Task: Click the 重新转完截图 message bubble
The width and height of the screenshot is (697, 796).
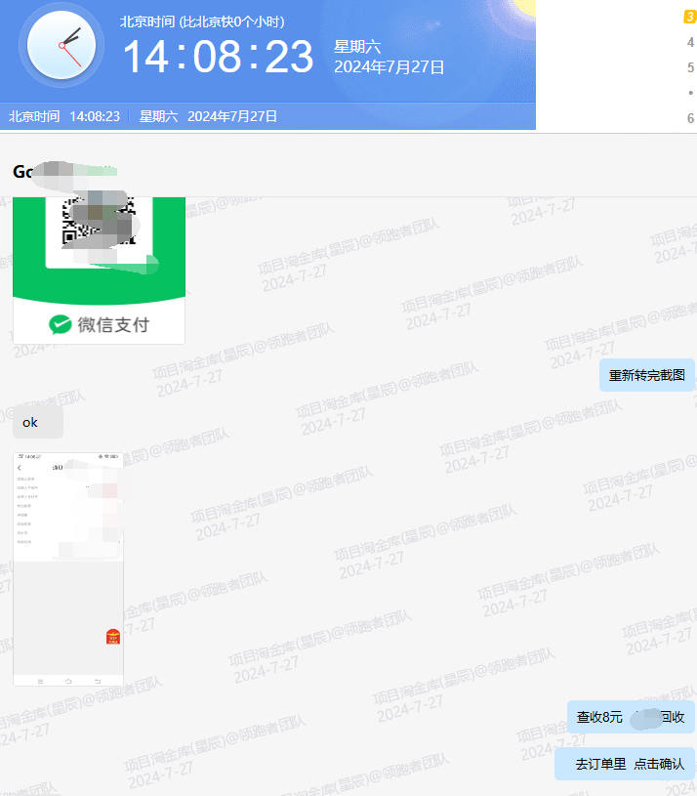Action: click(x=647, y=375)
